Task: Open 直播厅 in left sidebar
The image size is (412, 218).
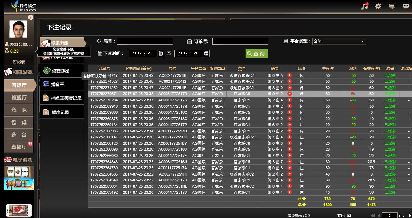Action: point(19,147)
